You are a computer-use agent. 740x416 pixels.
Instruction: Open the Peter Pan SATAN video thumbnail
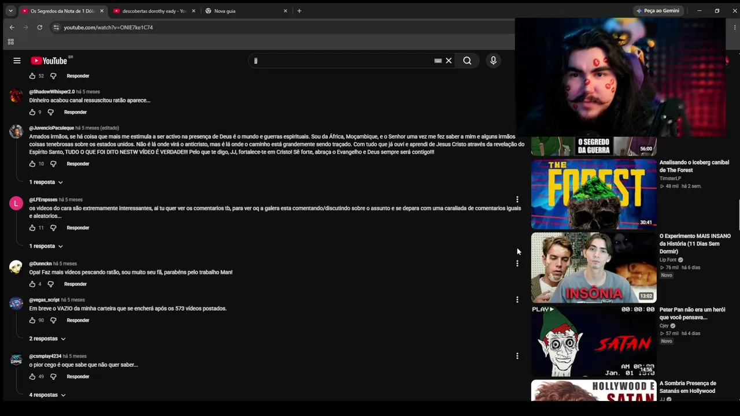(594, 341)
